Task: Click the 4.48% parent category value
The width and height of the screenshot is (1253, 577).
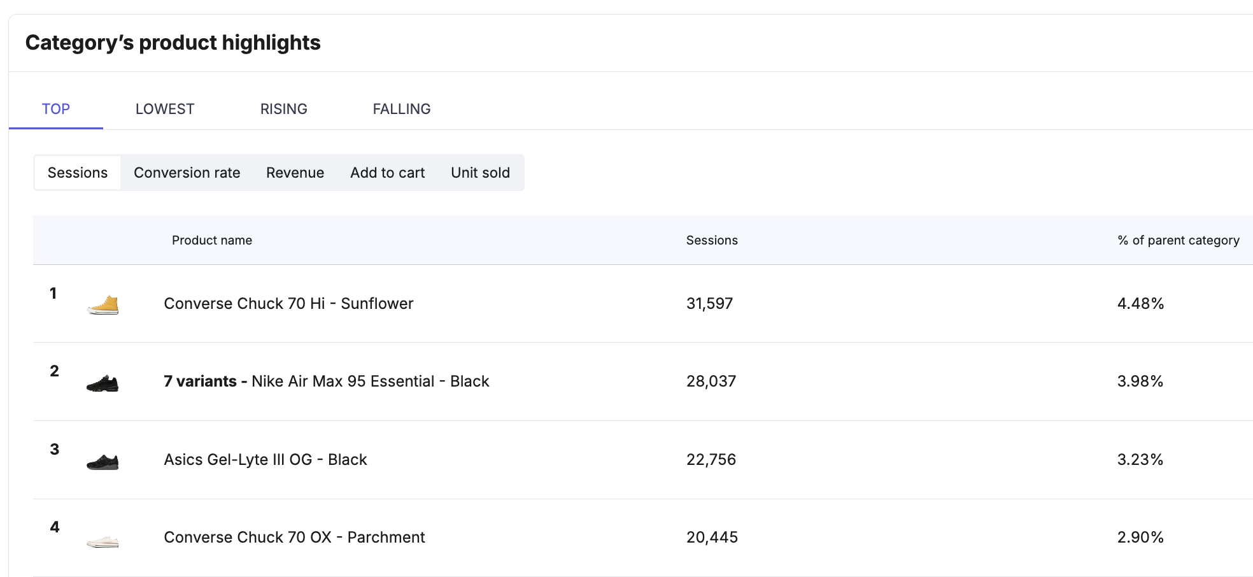Action: pos(1141,304)
